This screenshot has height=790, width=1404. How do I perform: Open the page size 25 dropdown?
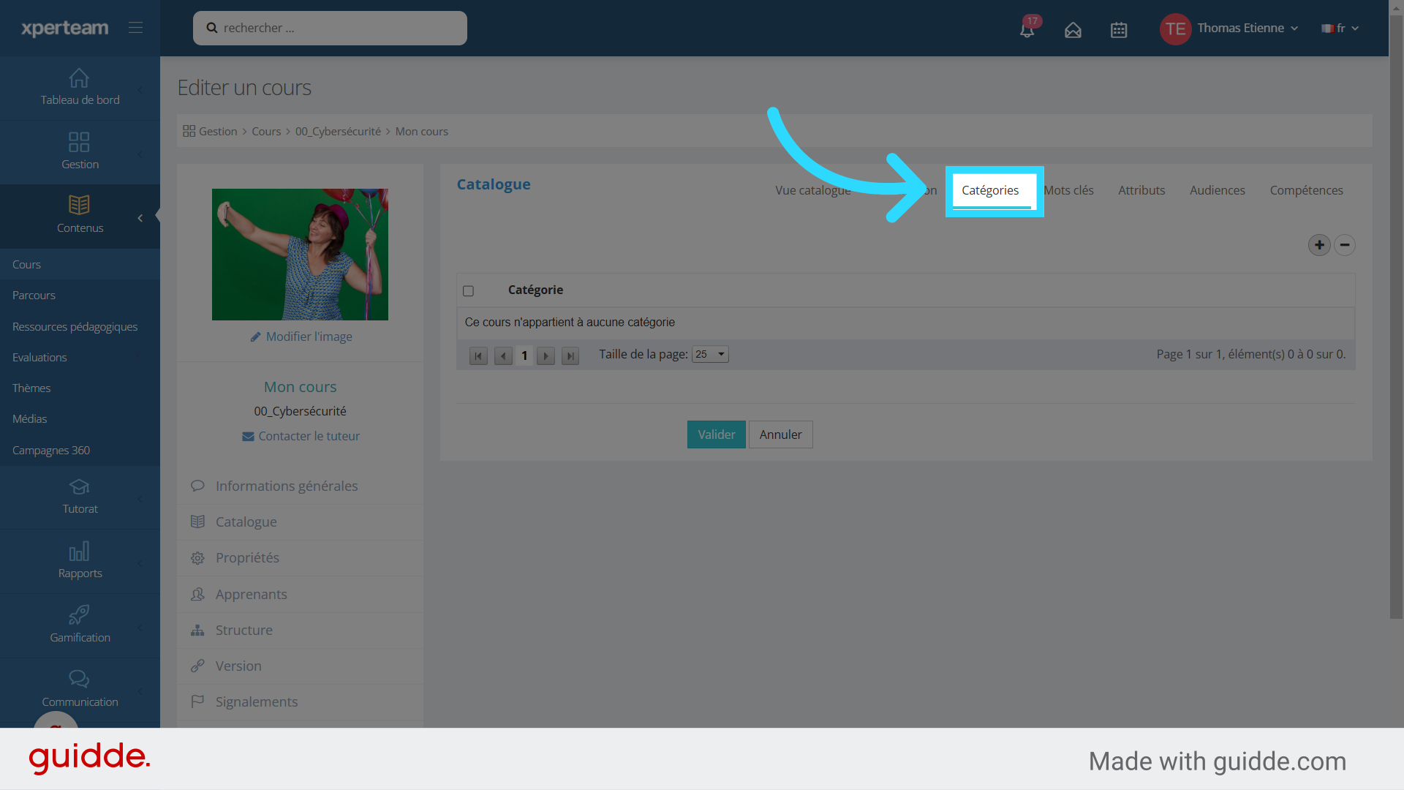pyautogui.click(x=710, y=355)
